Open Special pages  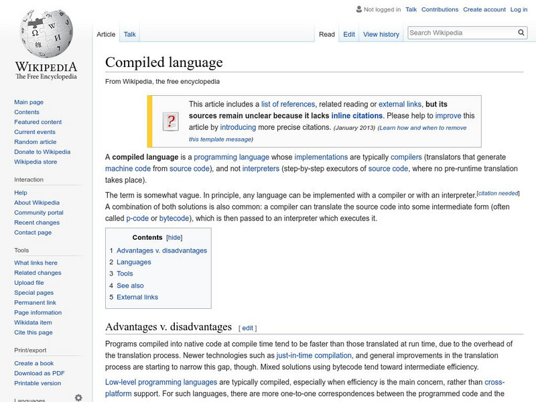pyautogui.click(x=34, y=292)
